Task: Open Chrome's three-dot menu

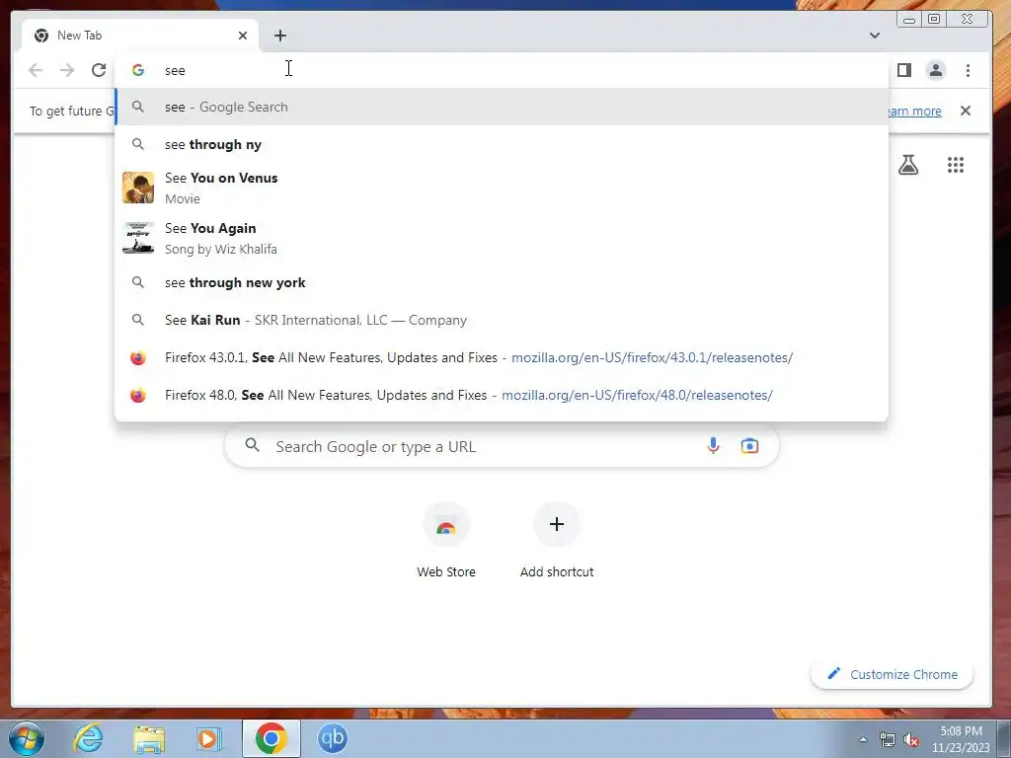Action: pyautogui.click(x=968, y=70)
